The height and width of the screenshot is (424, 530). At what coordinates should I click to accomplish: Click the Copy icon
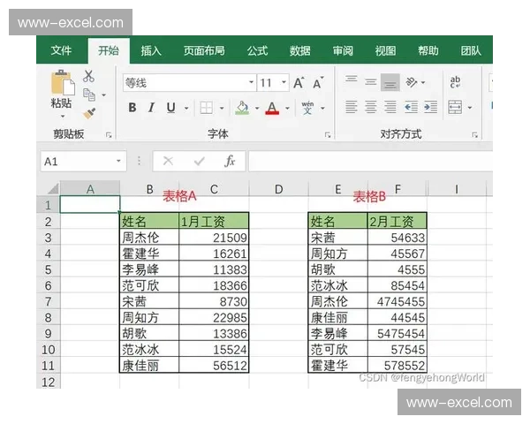[89, 95]
